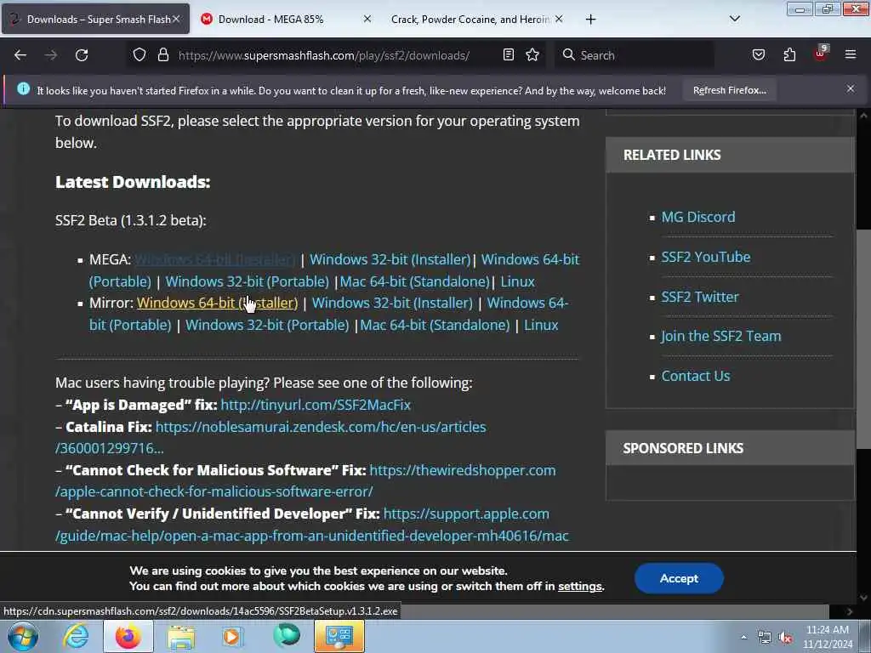Launch Internet Explorer from taskbar
Screen dimensions: 871x653
coord(76,636)
